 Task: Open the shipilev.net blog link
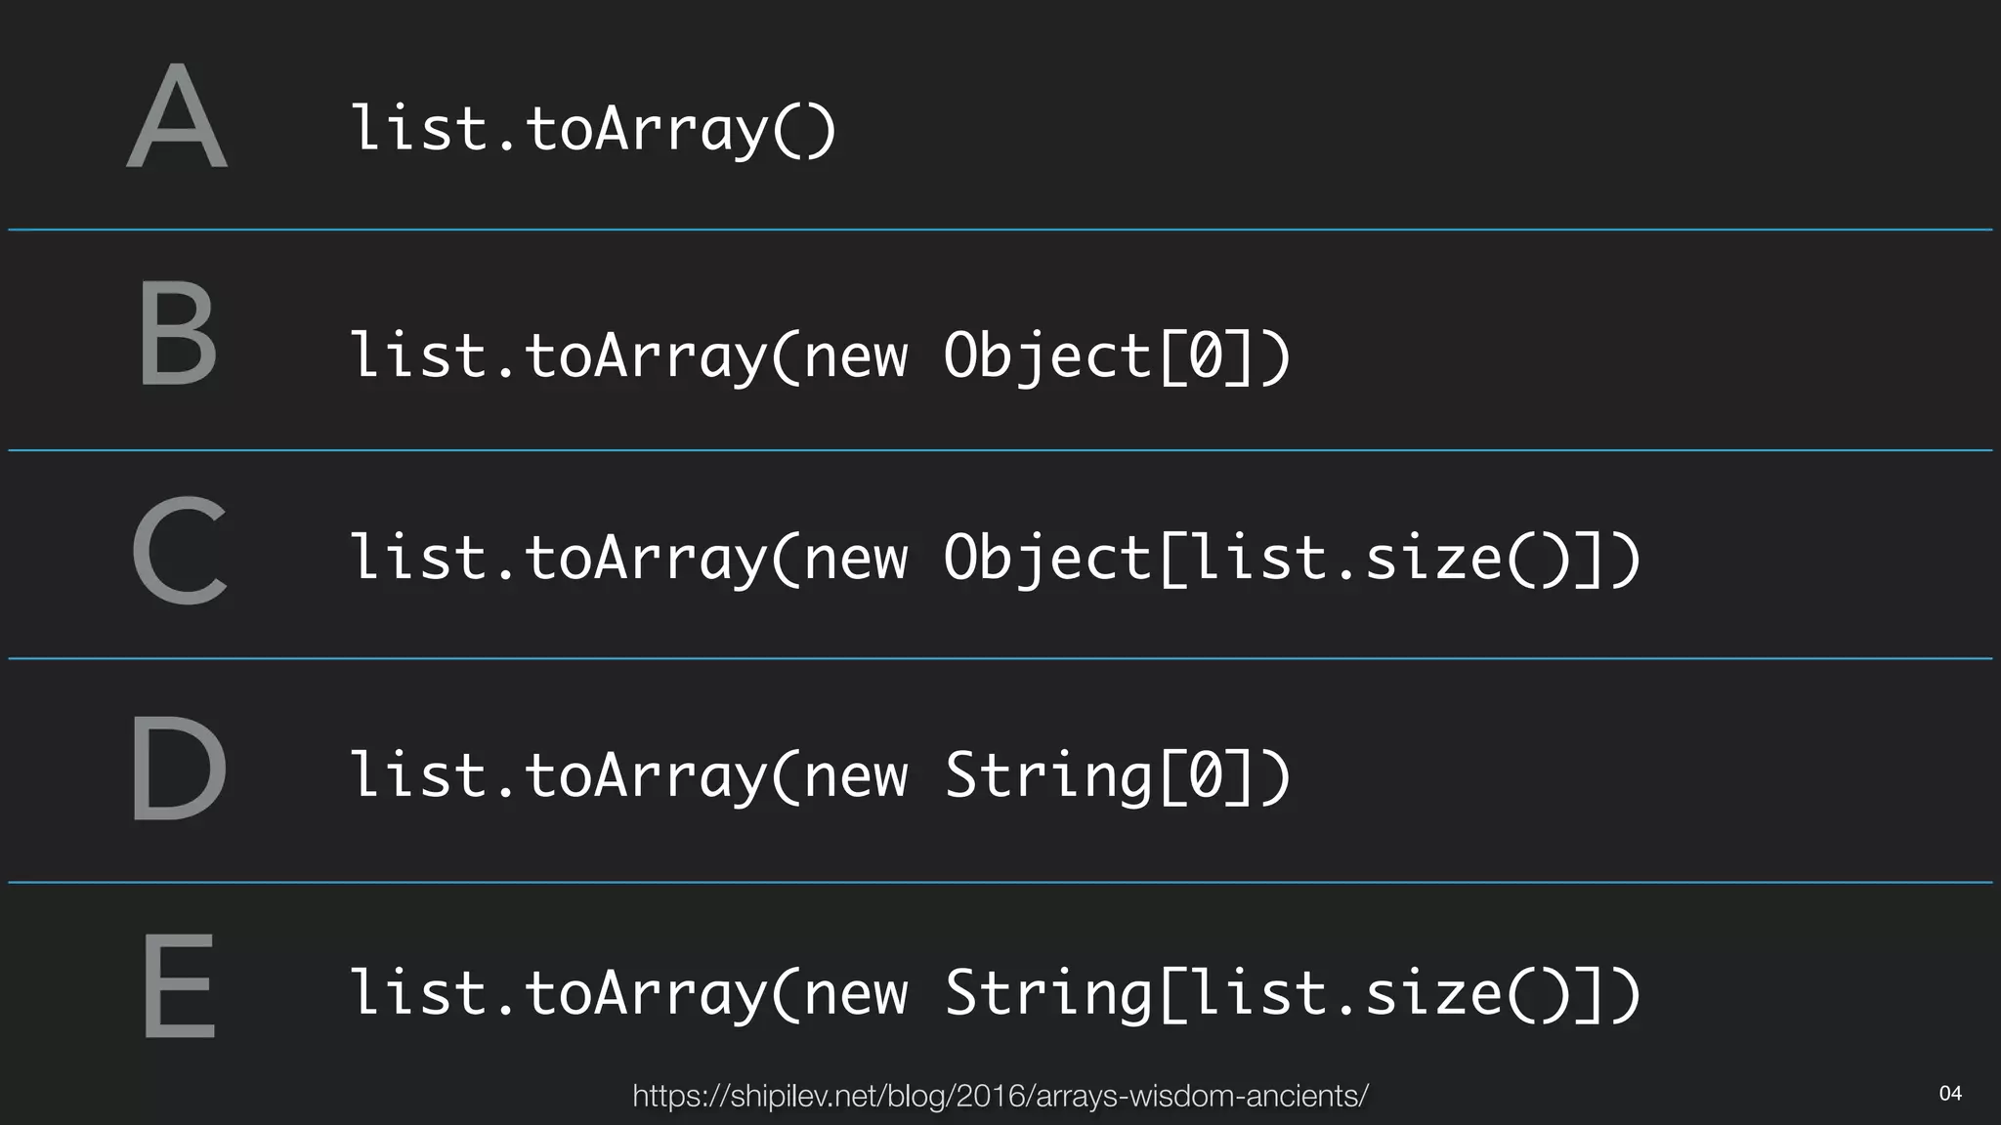pyautogui.click(x=1000, y=1096)
